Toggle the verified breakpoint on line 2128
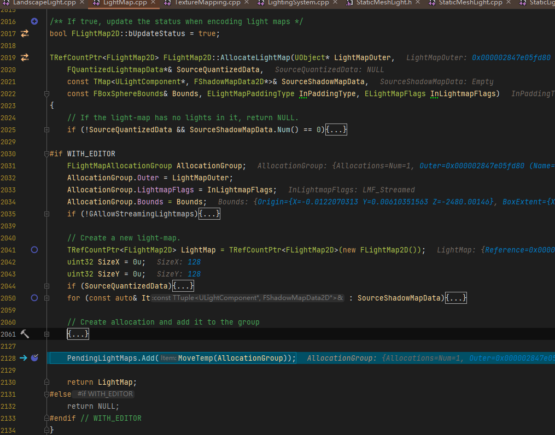 34,358
